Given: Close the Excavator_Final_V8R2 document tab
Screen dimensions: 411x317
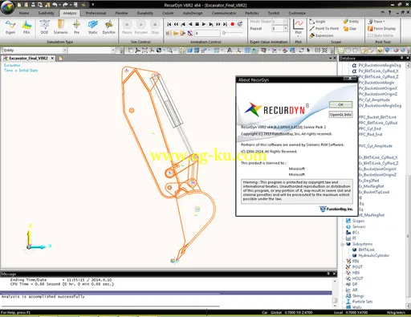Looking at the screenshot, I should click(x=52, y=58).
